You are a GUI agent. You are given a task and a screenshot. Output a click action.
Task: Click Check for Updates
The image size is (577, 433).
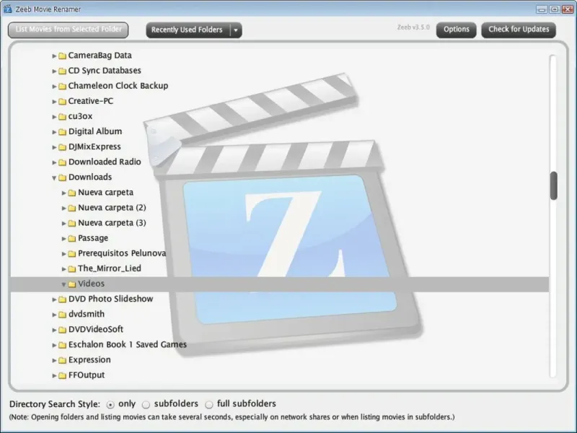point(519,30)
